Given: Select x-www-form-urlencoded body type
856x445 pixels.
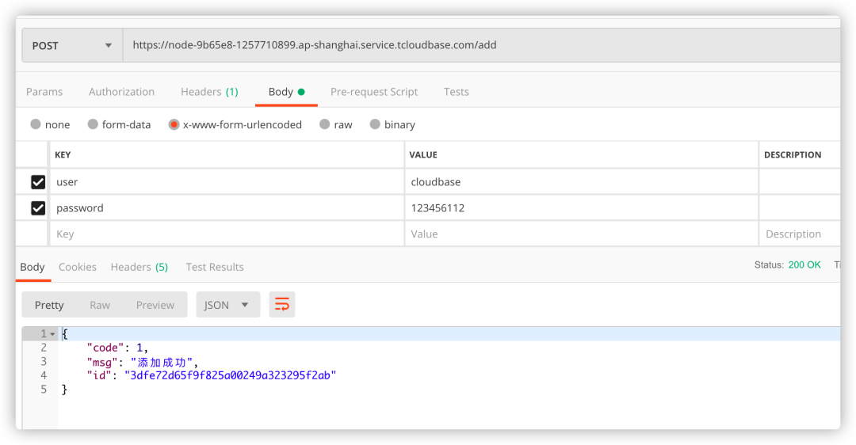Looking at the screenshot, I should tap(235, 124).
